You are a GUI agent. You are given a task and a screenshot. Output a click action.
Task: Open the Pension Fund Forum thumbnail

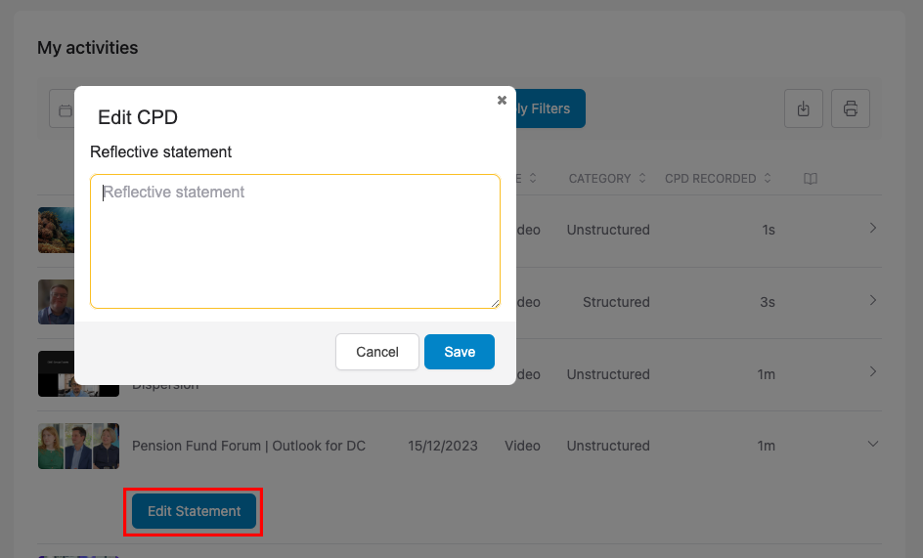(x=78, y=446)
